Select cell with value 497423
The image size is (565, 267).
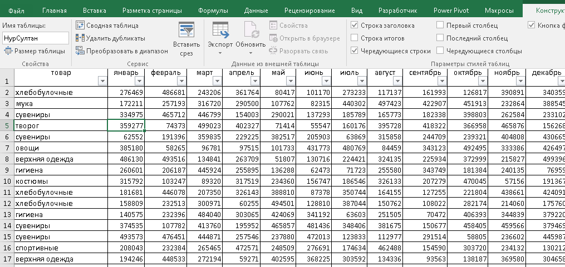click(385, 103)
